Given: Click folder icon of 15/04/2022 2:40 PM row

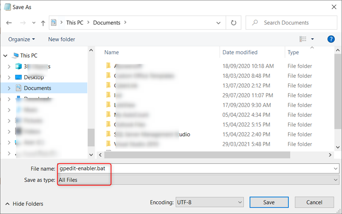Looking at the screenshot, I should tap(108, 134).
